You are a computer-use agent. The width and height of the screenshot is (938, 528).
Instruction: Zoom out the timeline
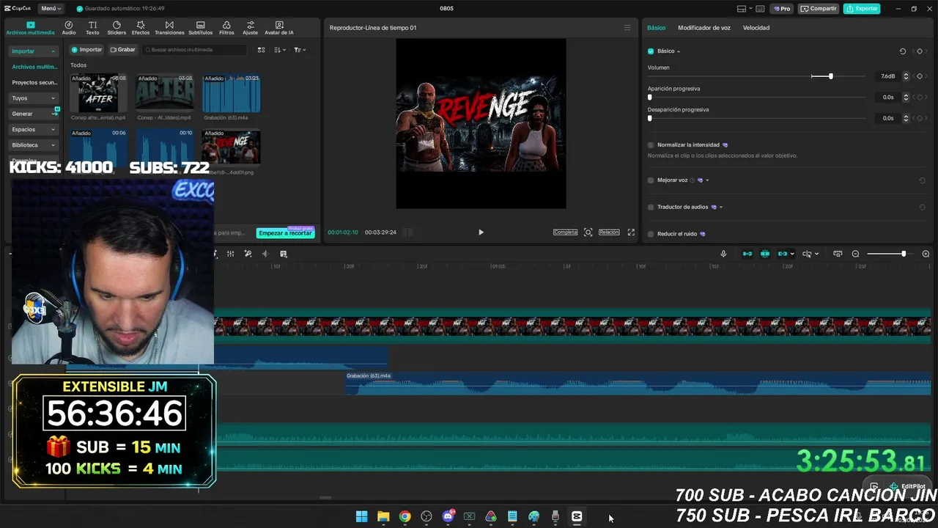(x=855, y=254)
